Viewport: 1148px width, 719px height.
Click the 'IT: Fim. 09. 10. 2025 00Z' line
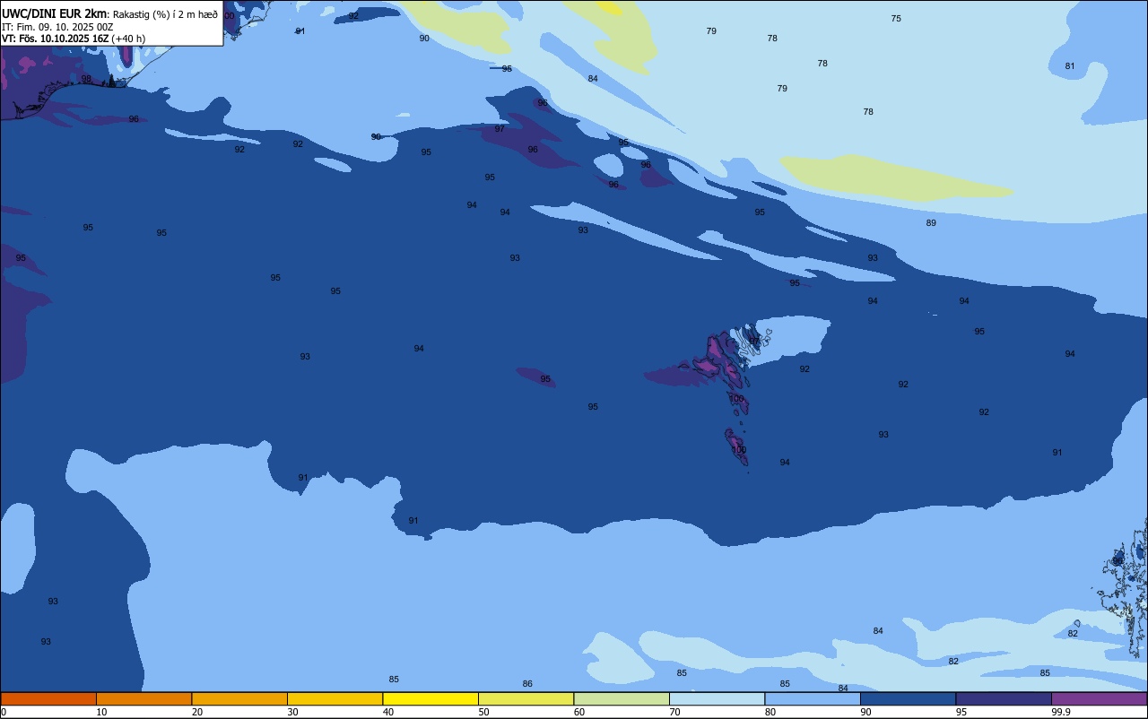point(57,27)
